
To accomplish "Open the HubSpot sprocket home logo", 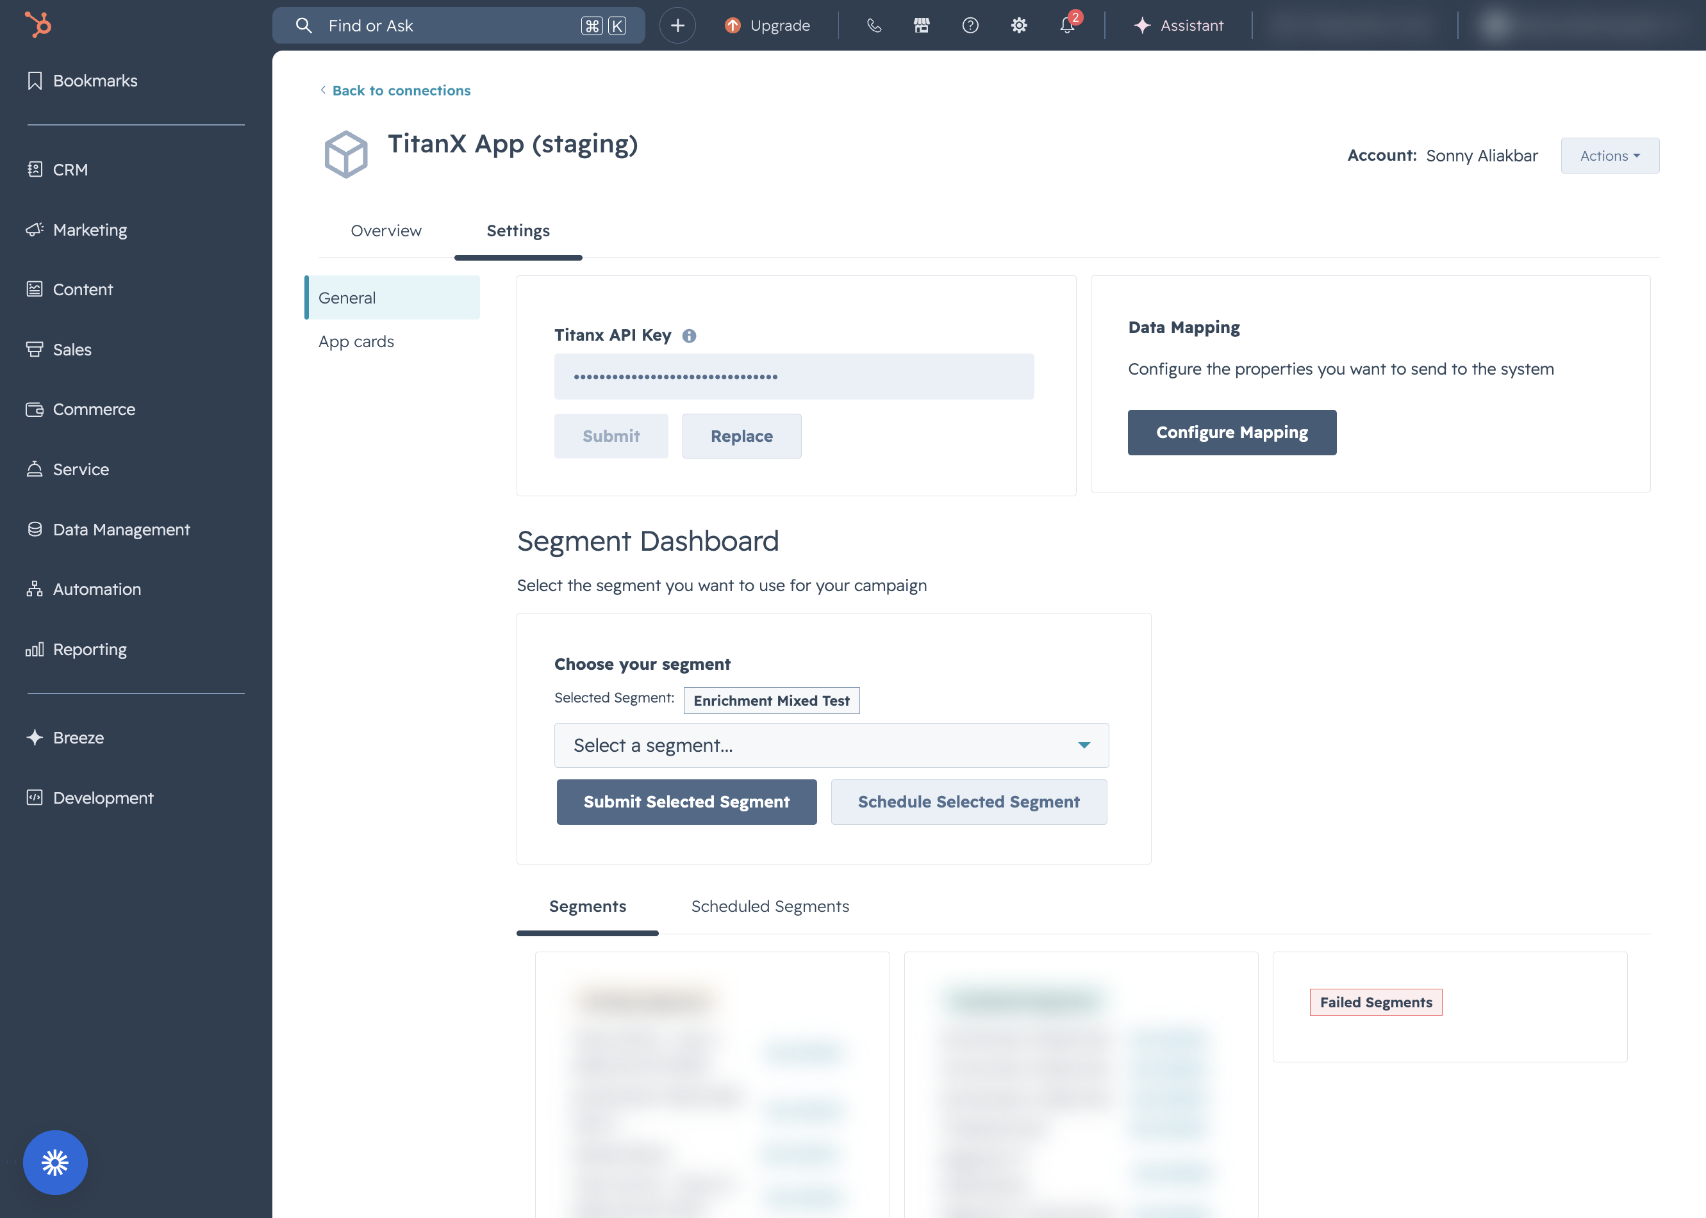I will tap(38, 25).
